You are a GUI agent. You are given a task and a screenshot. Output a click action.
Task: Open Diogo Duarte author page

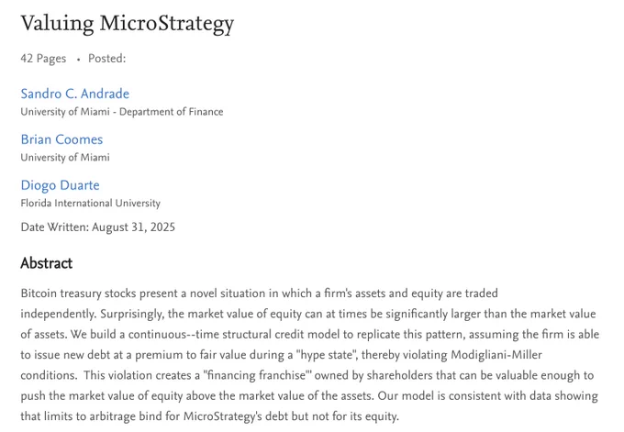pos(60,185)
